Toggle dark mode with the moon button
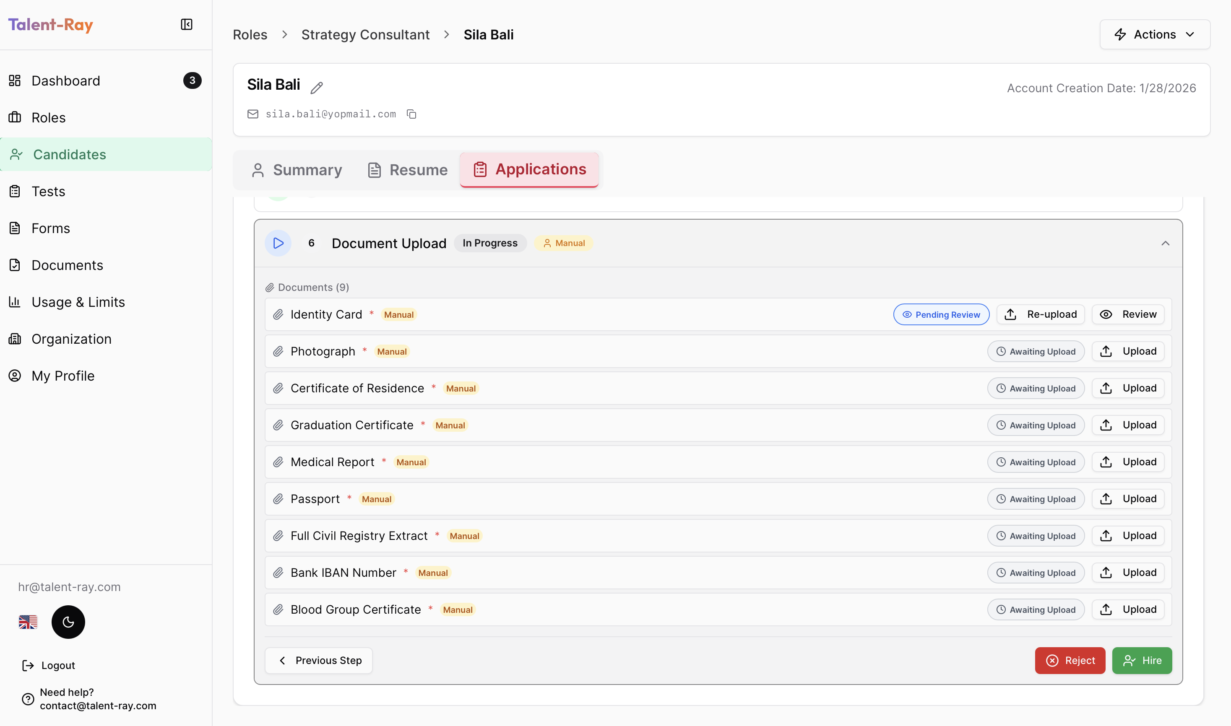Screen dimensions: 1231x726 point(68,622)
